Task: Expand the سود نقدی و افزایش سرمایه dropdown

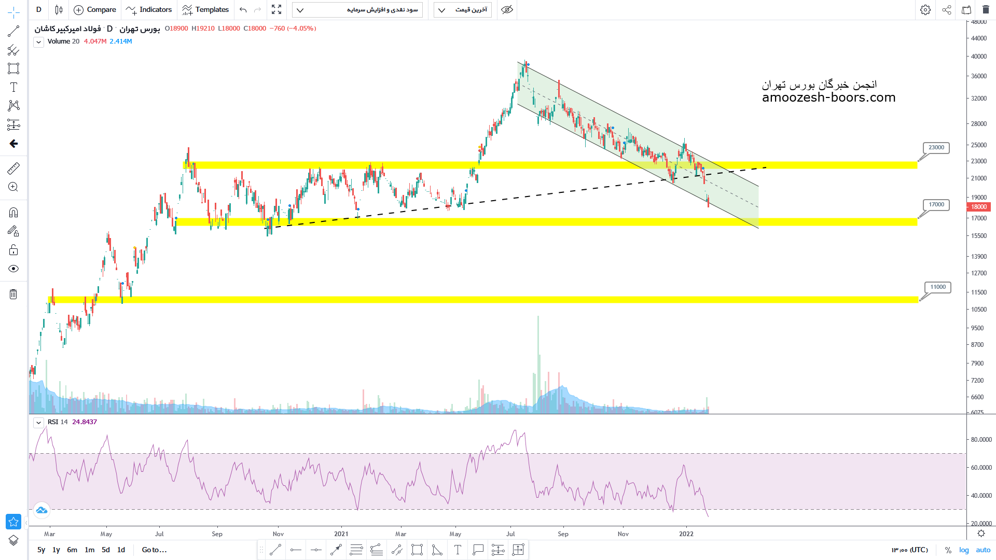Action: click(357, 10)
